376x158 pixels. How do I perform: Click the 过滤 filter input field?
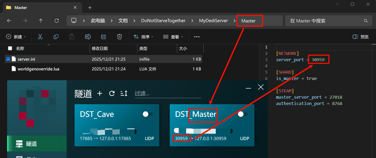(168, 93)
